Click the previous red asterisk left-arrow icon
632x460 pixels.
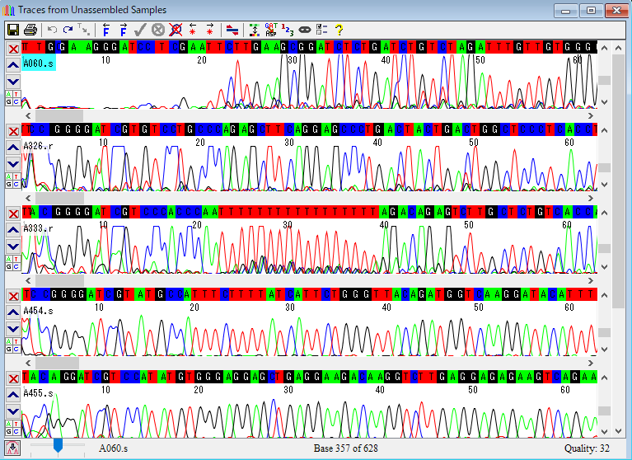[193, 30]
